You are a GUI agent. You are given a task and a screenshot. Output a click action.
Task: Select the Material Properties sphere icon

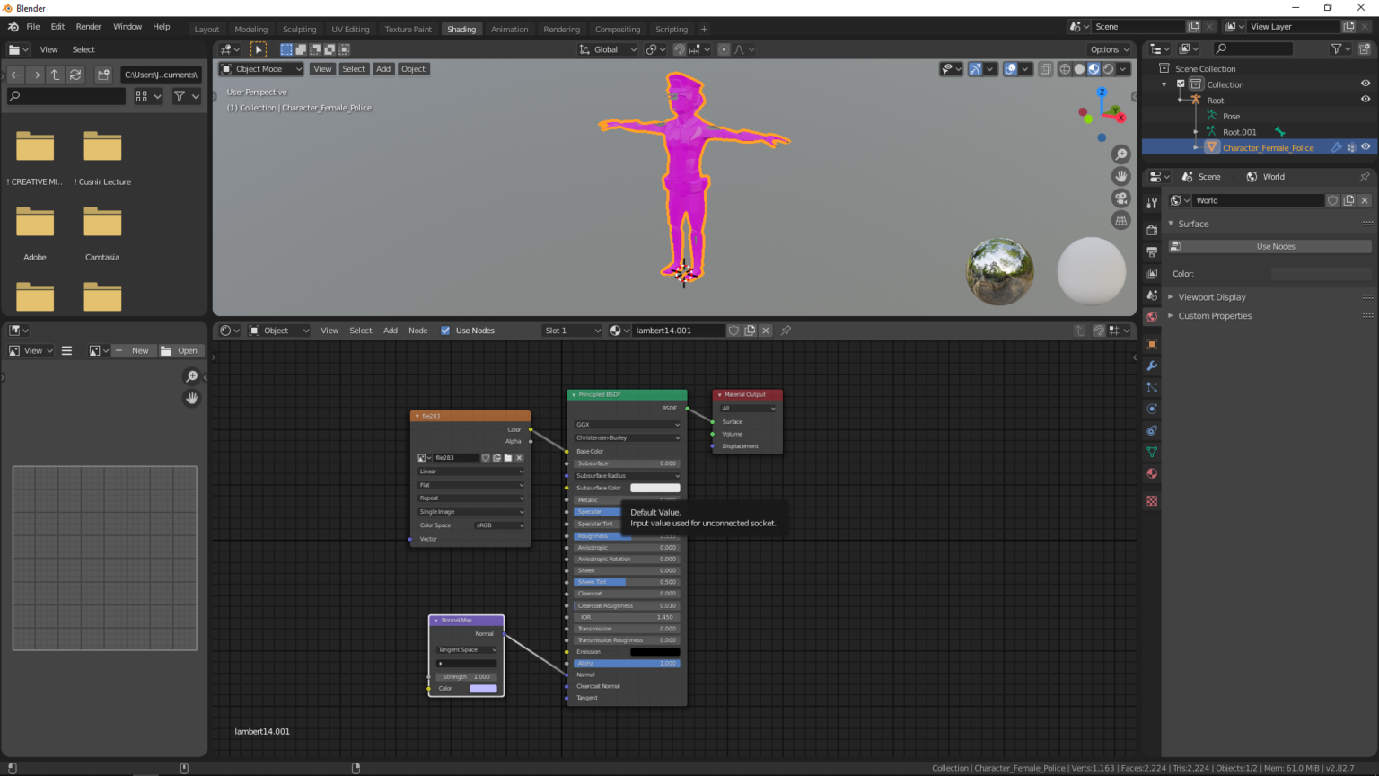pos(1152,473)
